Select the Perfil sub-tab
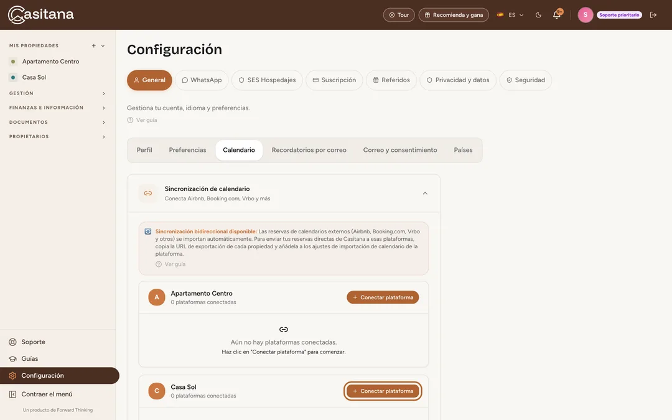Image resolution: width=672 pixels, height=420 pixels. click(144, 151)
